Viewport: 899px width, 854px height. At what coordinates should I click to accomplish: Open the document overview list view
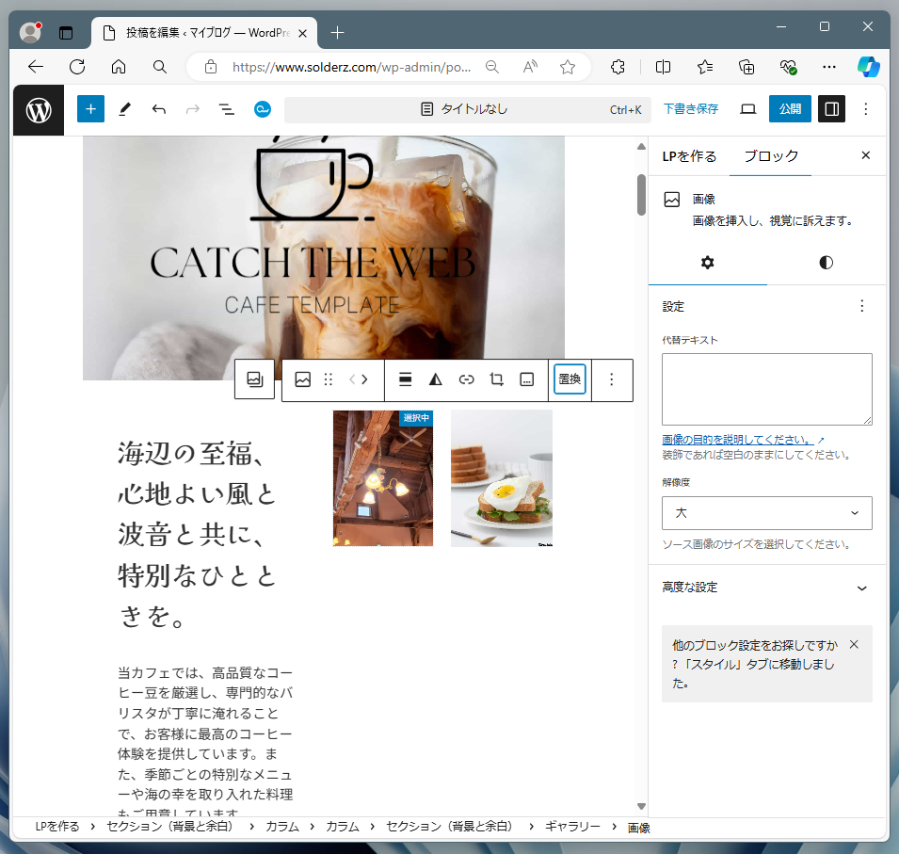[227, 109]
